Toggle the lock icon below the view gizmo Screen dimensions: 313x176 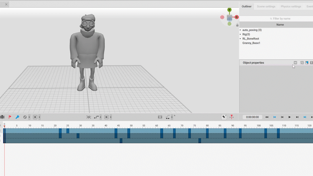pos(237,25)
